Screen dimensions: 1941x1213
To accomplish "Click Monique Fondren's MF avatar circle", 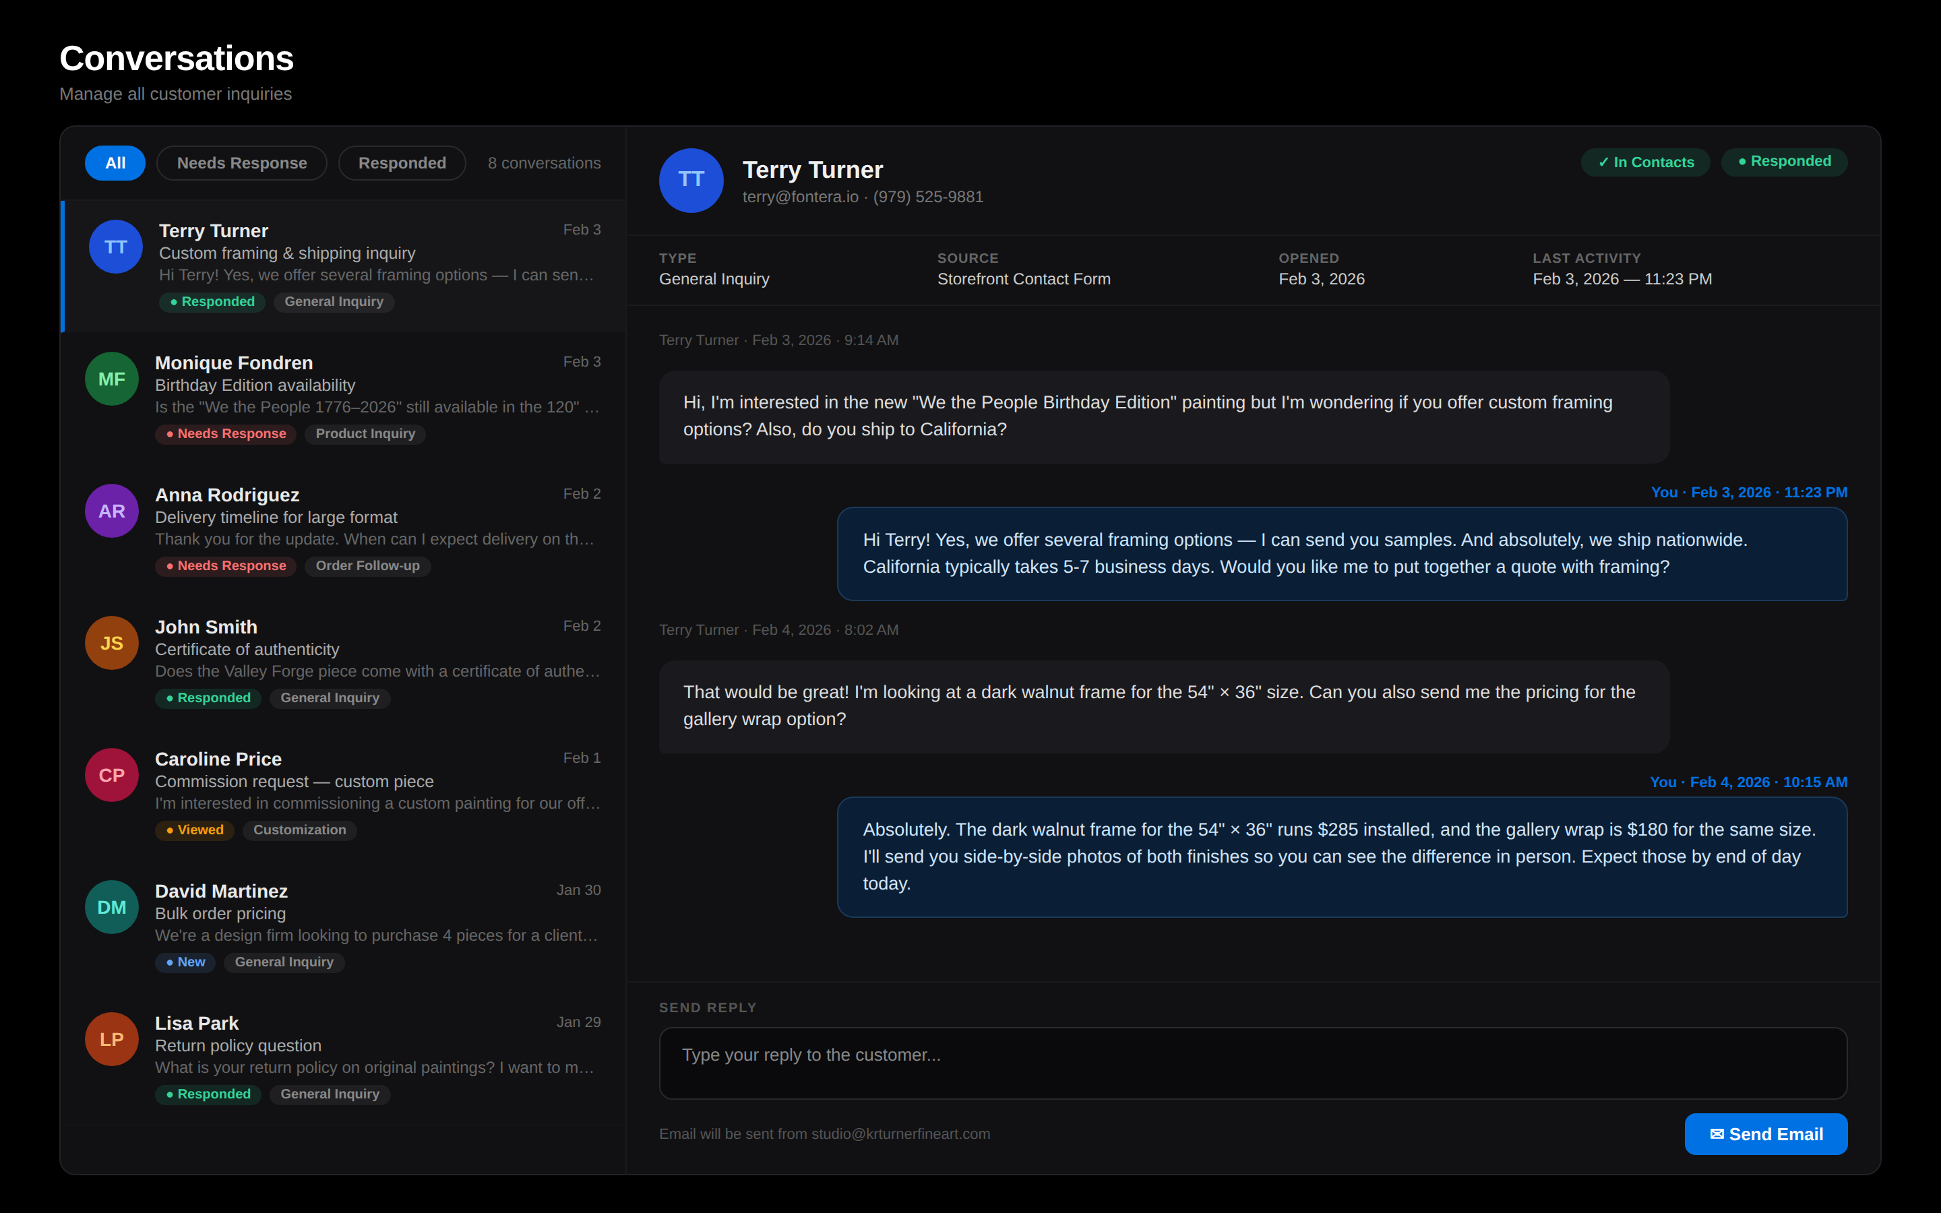I will (111, 378).
